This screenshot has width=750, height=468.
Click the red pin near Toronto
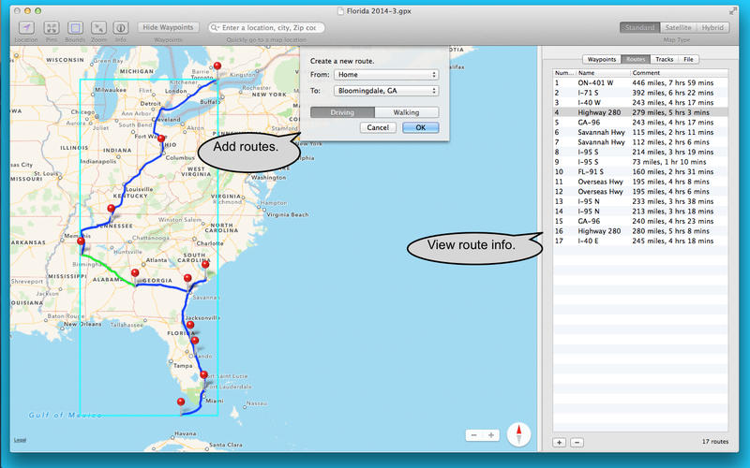point(217,66)
